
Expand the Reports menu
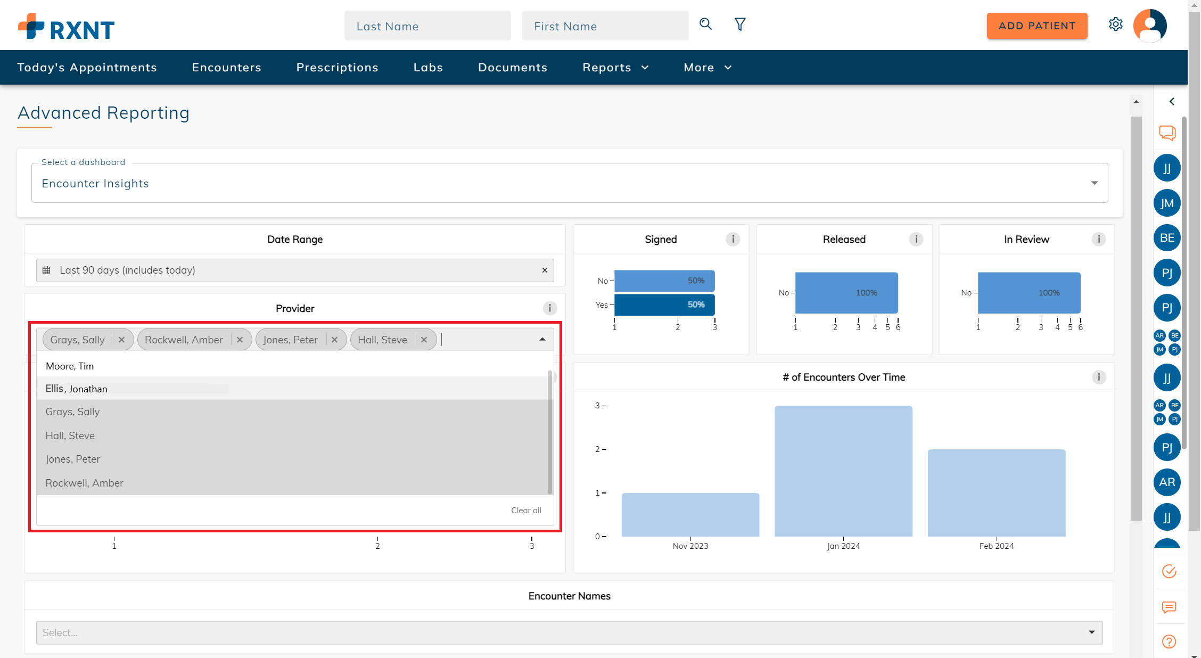615,67
